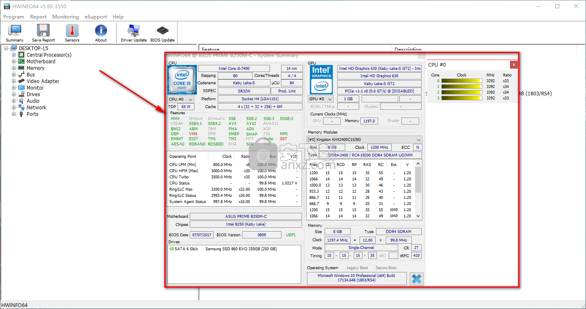Viewport: 586px width, 309px height.
Task: Expand the Central Processor(s) node
Action: point(14,55)
